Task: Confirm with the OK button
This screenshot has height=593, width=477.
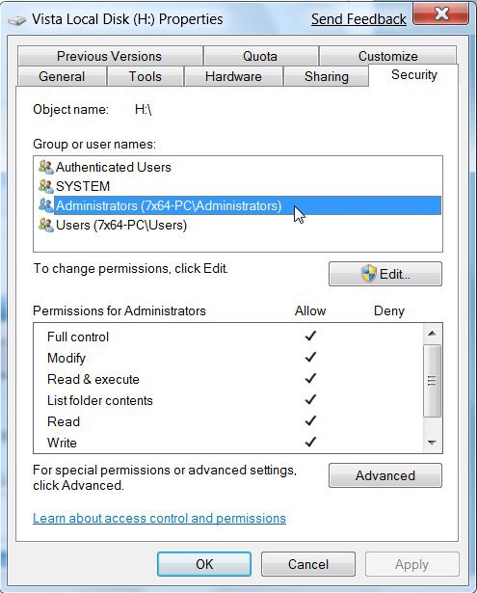Action: (x=204, y=564)
